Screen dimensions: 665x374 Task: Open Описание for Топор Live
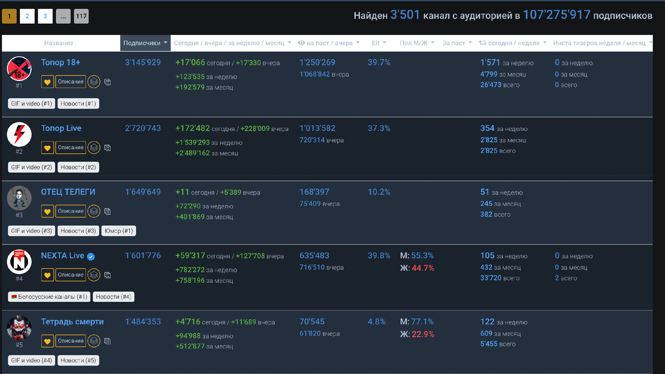pos(71,148)
